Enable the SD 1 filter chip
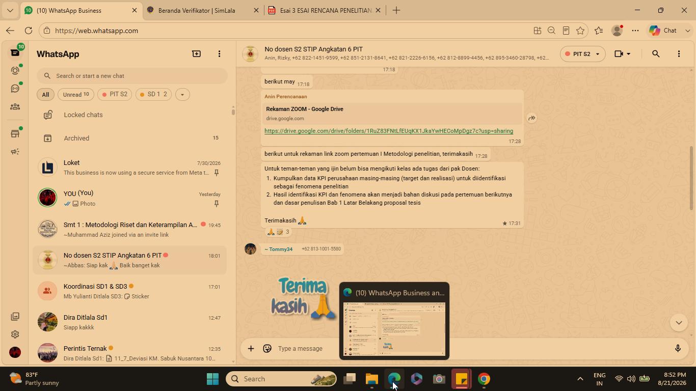The image size is (696, 391). point(153,94)
